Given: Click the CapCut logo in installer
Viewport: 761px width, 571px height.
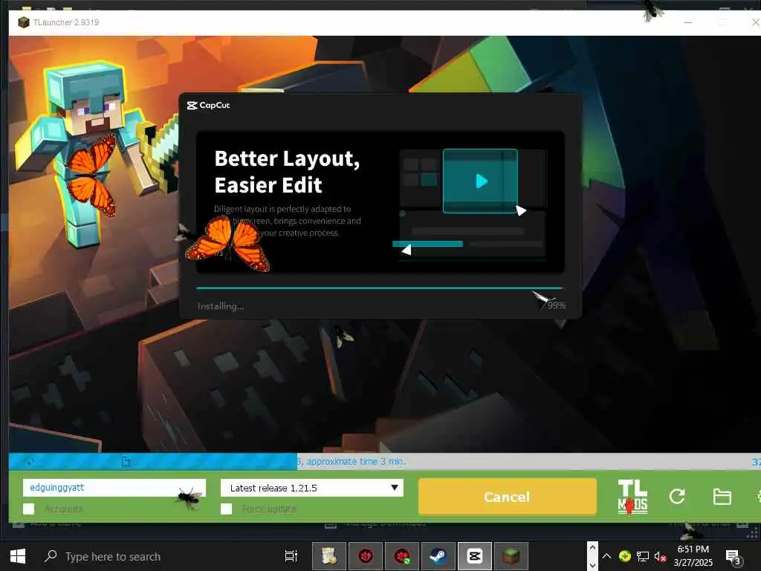Looking at the screenshot, I should (209, 105).
